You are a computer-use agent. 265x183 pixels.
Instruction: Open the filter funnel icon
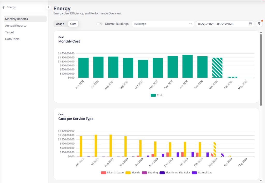(259, 24)
